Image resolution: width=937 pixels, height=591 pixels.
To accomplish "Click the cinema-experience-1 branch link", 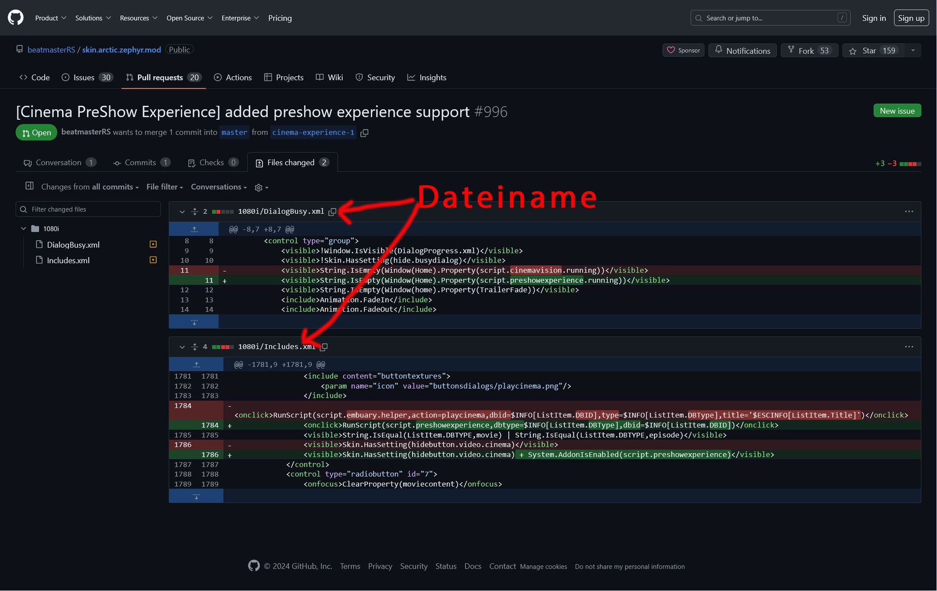I will coord(313,132).
